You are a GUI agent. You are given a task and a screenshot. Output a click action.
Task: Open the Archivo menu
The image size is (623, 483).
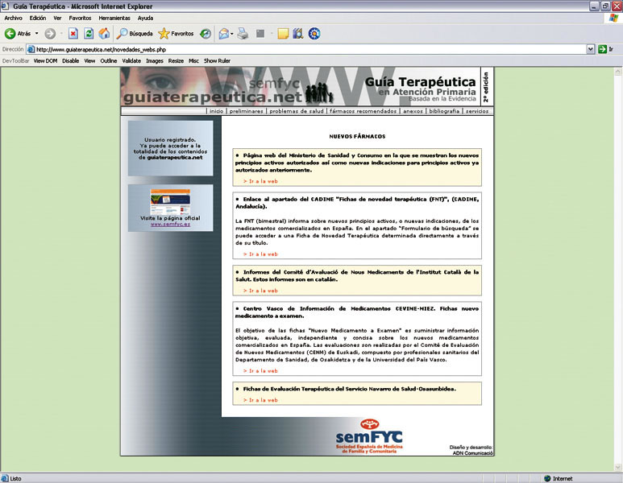[13, 18]
